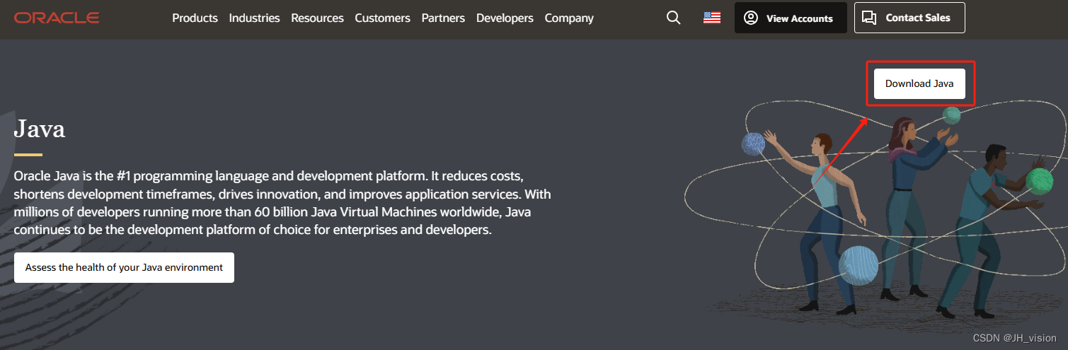
Task: Expand the Industries menu
Action: 254,18
